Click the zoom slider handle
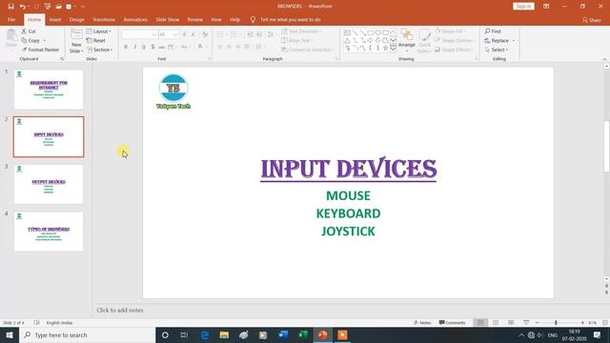 (x=556, y=323)
